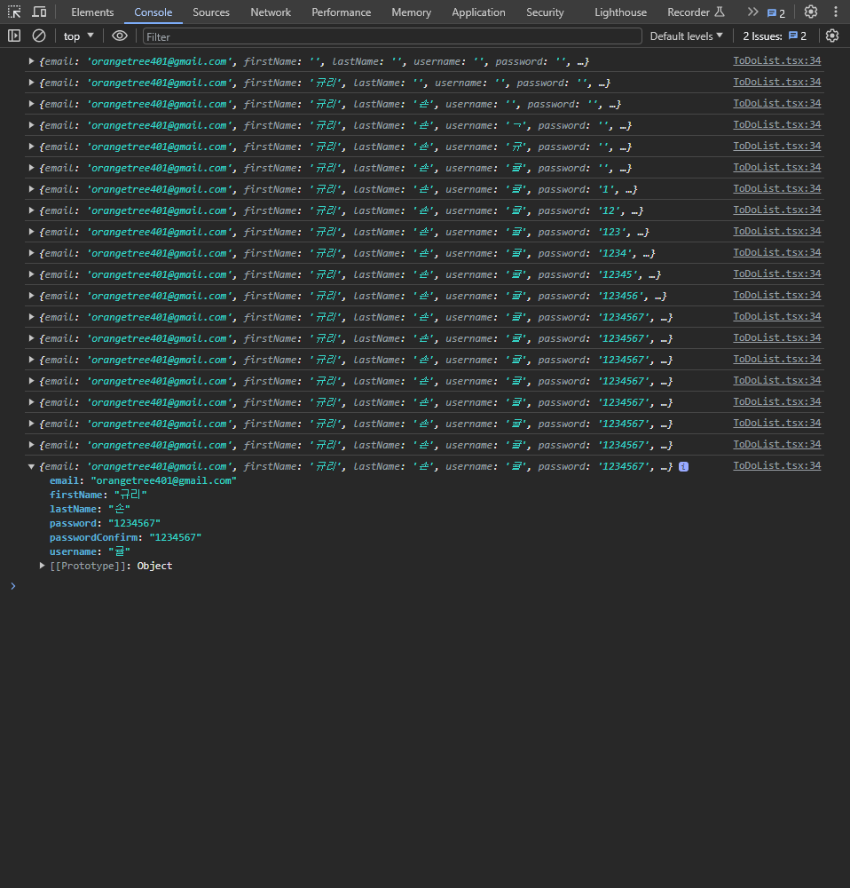
Task: Expand the log with password '12345'
Action: pyautogui.click(x=32, y=274)
